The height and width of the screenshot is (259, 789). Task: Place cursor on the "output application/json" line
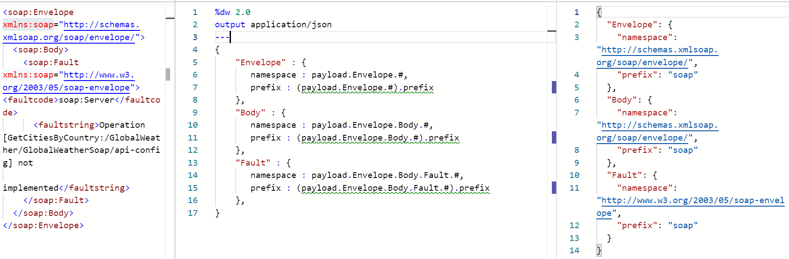(273, 25)
